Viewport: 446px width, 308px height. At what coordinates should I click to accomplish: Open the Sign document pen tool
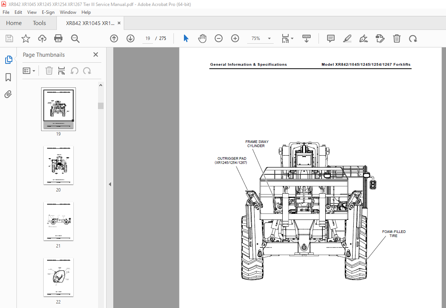pyautogui.click(x=363, y=38)
